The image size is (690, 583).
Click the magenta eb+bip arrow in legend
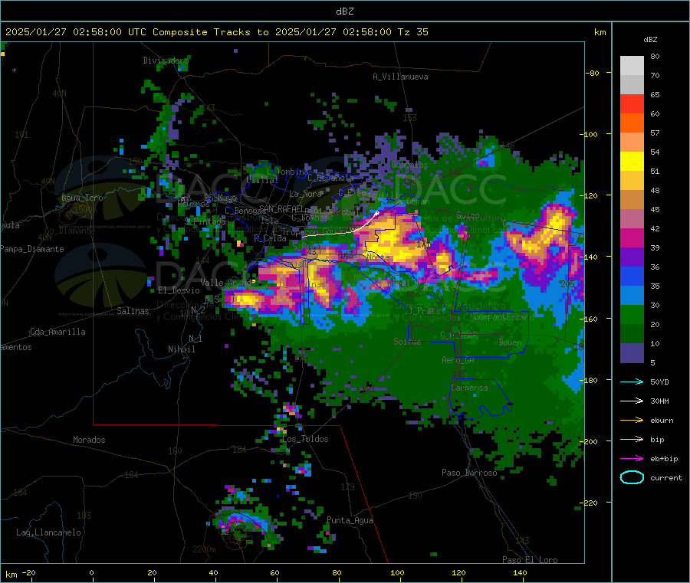(632, 458)
